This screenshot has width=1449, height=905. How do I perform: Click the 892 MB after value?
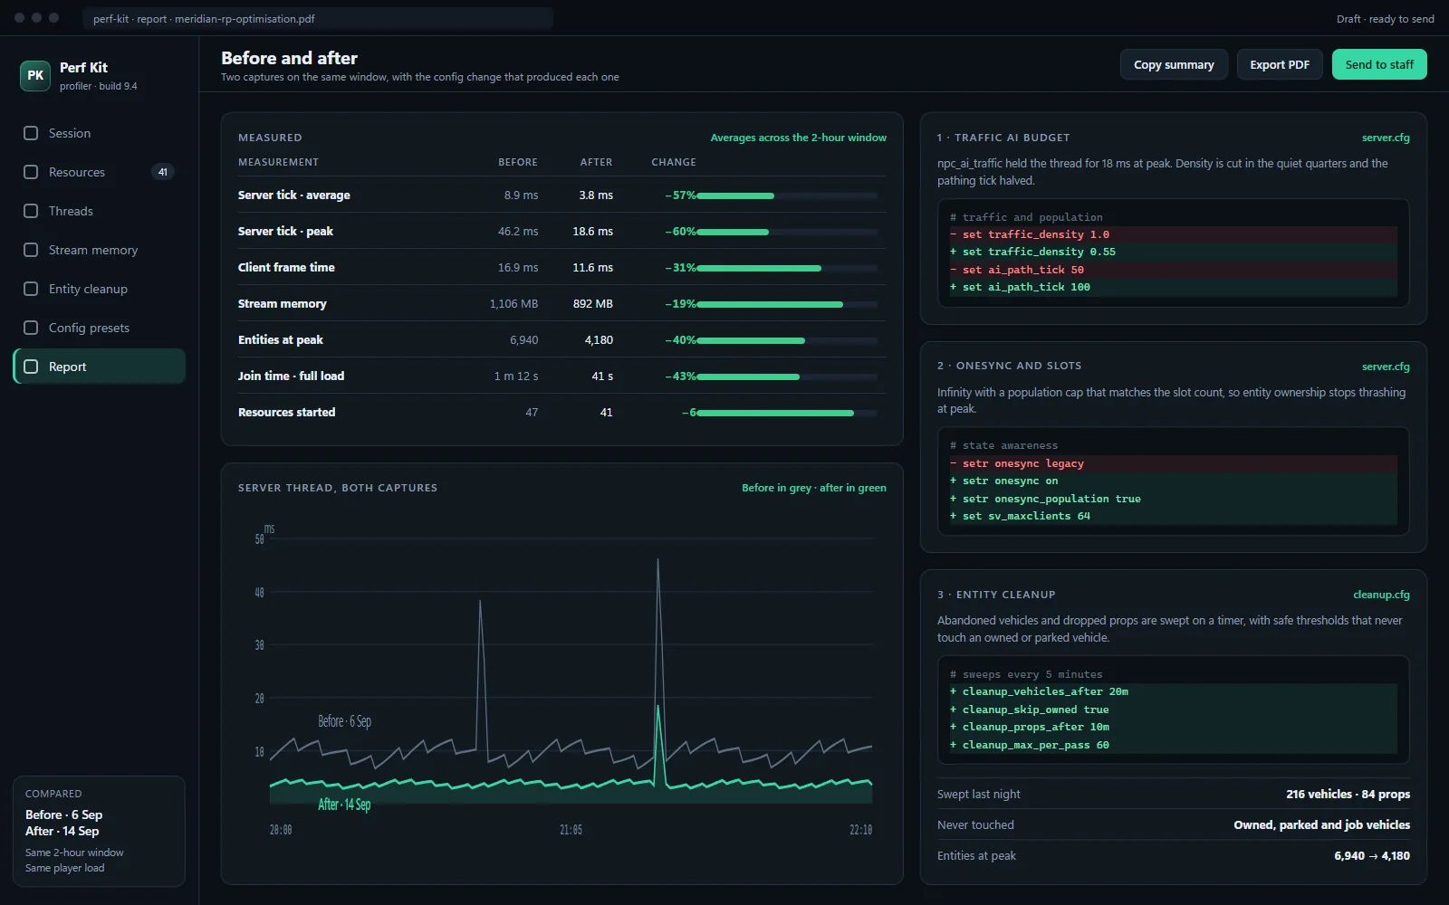[x=593, y=303]
